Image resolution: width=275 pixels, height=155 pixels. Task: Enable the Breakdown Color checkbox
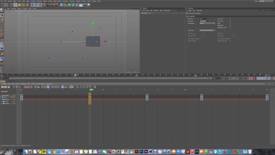coord(230,28)
